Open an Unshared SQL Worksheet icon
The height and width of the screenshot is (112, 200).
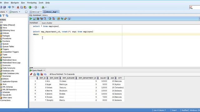(x=58, y=19)
